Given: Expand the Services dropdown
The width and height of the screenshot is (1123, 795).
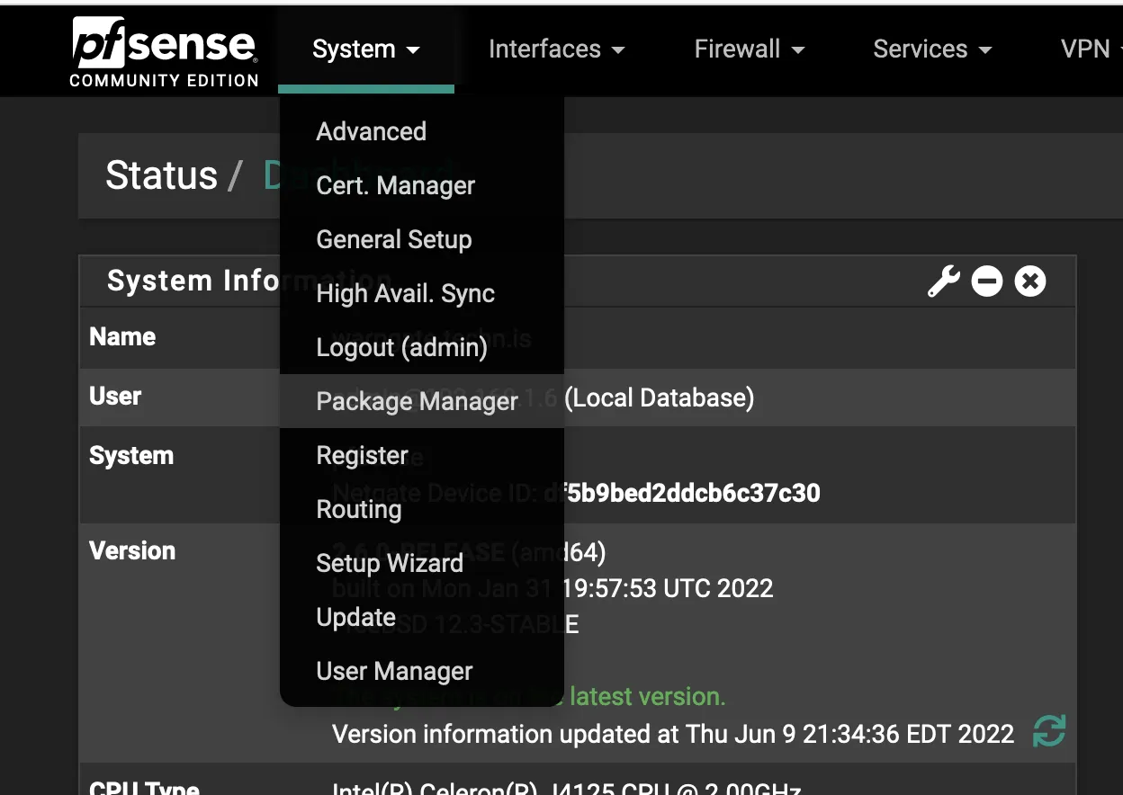Looking at the screenshot, I should [x=931, y=49].
